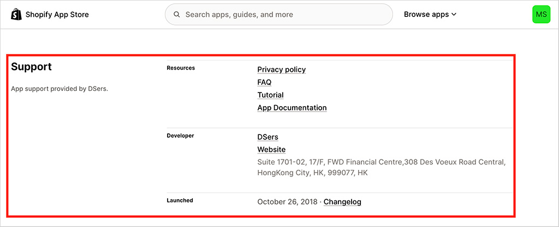Screen dimensions: 559x227
Task: Open the Changelog link
Action: tap(342, 202)
